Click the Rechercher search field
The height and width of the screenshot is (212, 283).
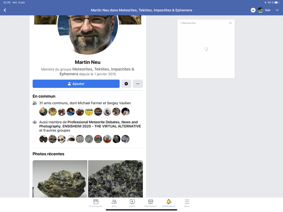pos(204,23)
